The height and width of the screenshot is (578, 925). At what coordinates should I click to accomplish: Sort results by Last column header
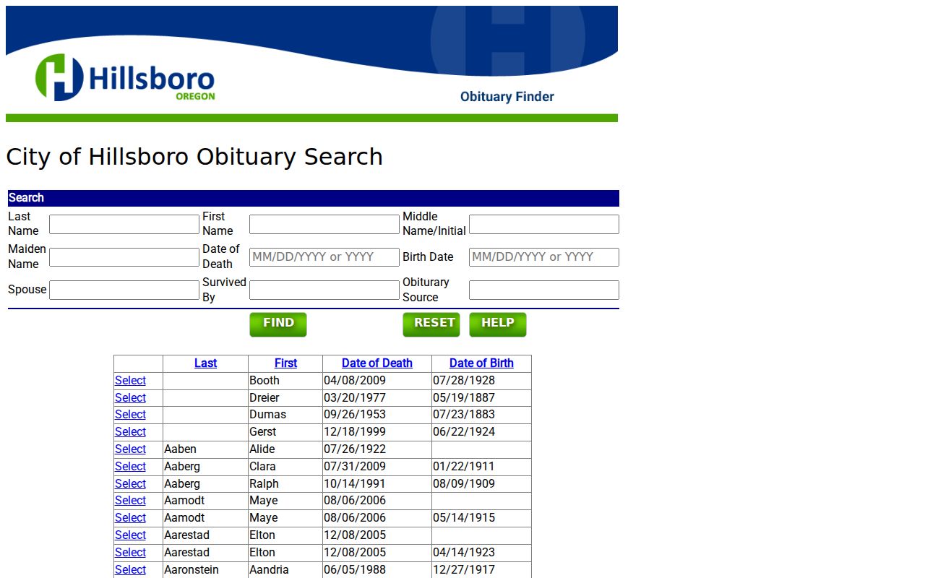[206, 363]
